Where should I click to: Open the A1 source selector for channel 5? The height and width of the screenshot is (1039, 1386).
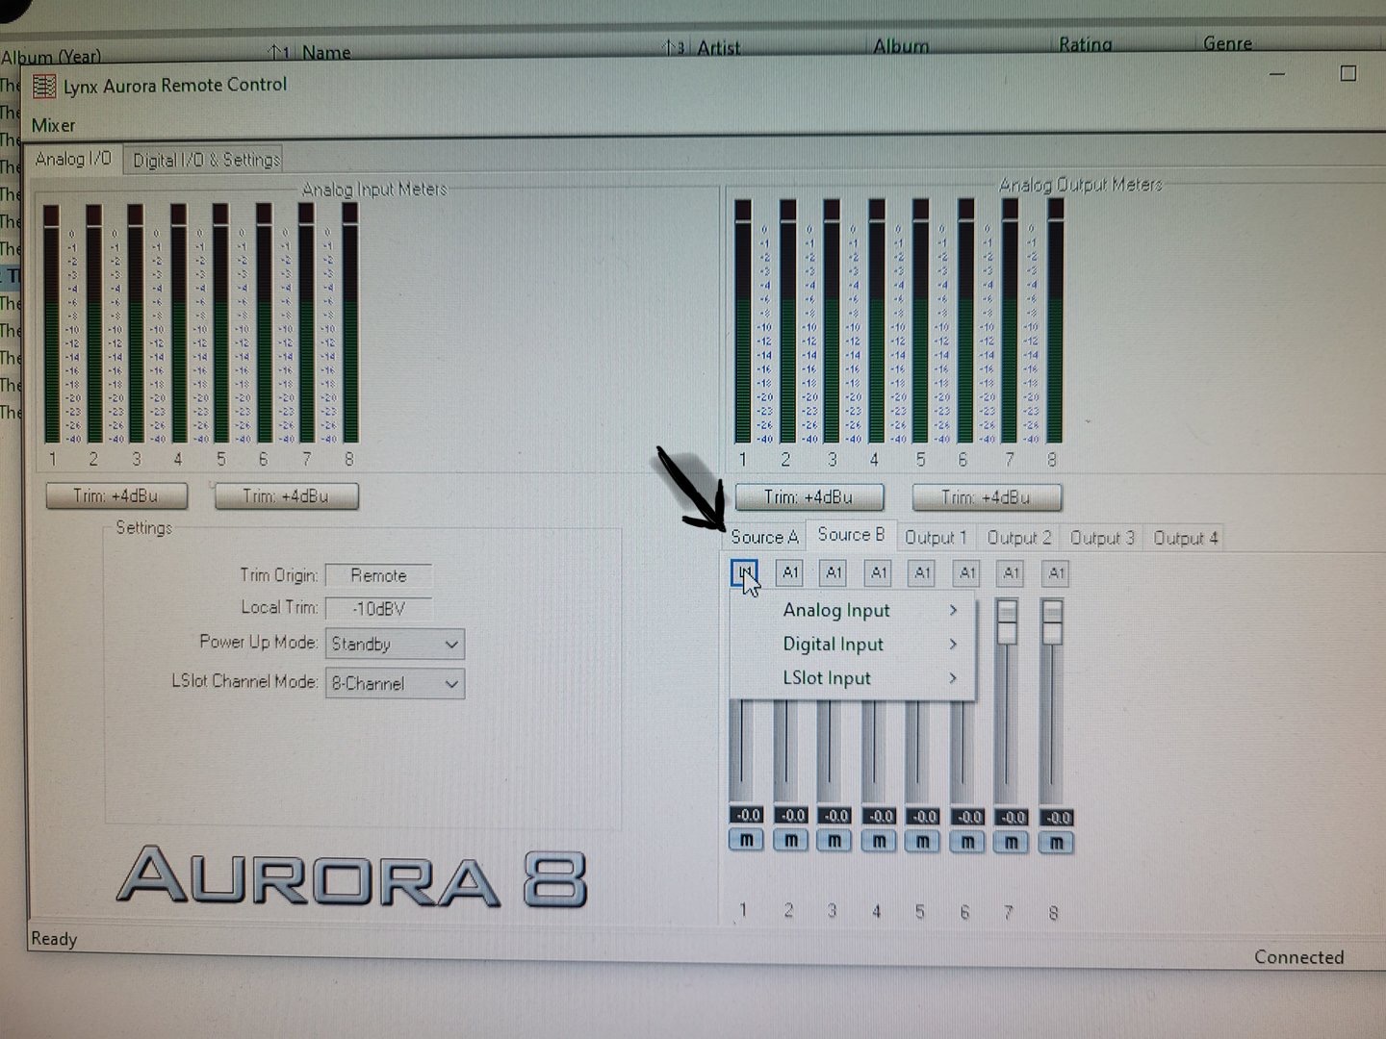pyautogui.click(x=922, y=573)
